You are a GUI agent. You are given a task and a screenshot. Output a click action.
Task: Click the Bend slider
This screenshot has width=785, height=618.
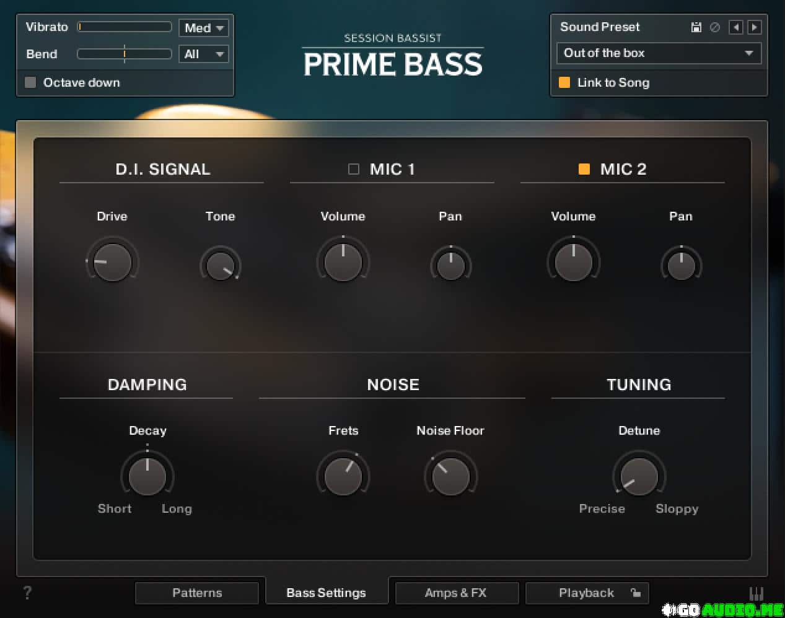(x=125, y=54)
